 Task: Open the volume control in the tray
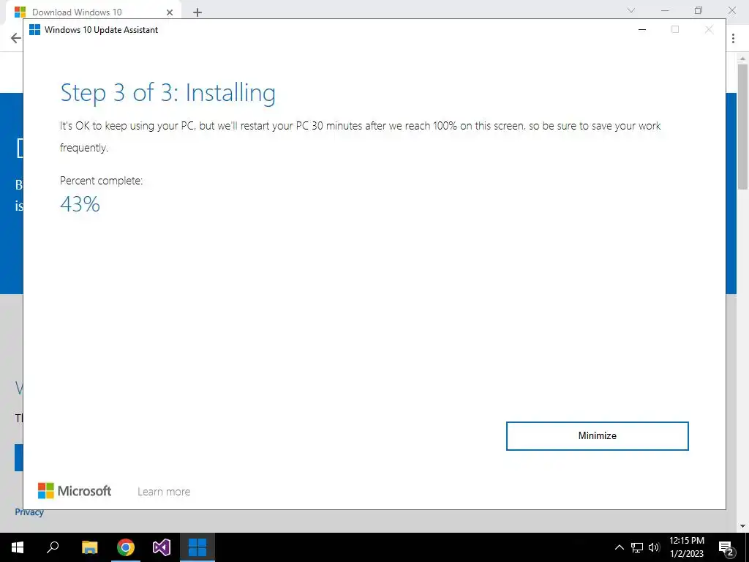click(654, 547)
